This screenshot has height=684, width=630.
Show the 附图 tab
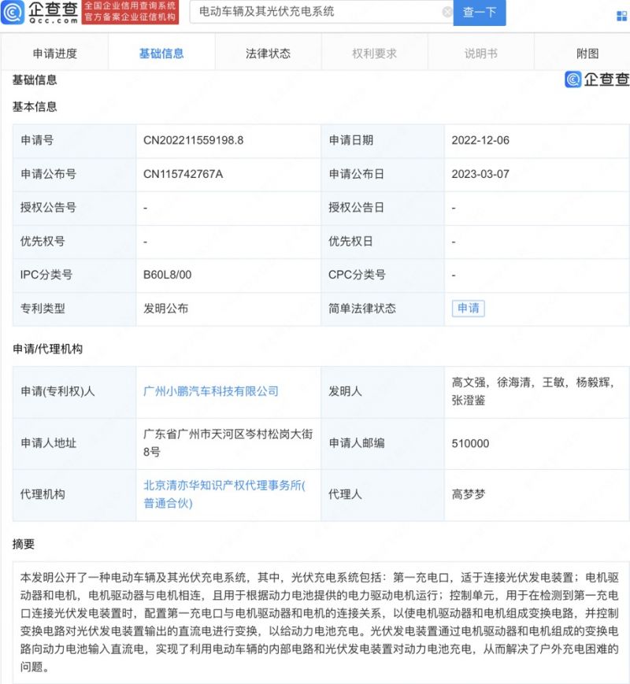pos(587,54)
